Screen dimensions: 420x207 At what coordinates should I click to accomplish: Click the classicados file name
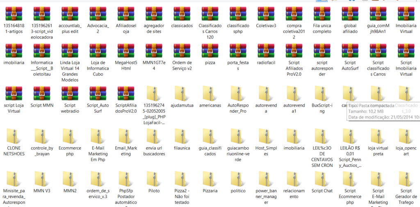coord(182,26)
